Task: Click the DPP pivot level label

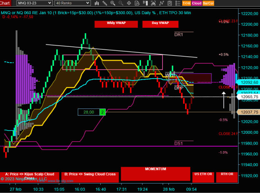Action: tap(179, 88)
